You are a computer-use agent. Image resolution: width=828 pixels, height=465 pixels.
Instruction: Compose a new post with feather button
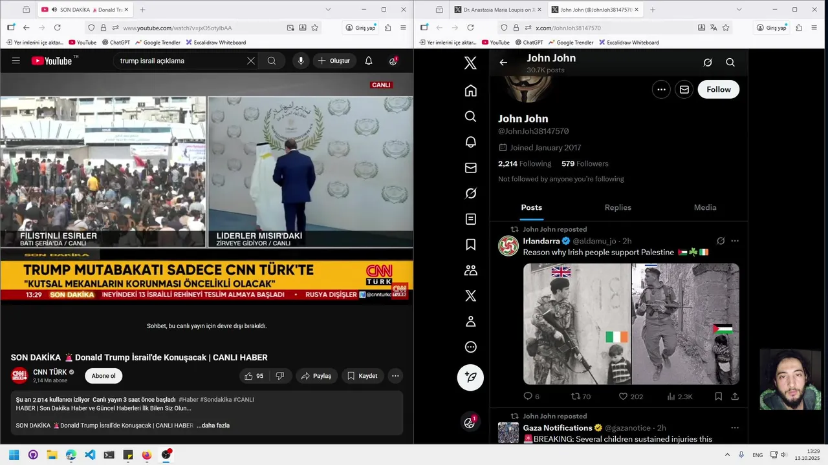[x=470, y=377]
